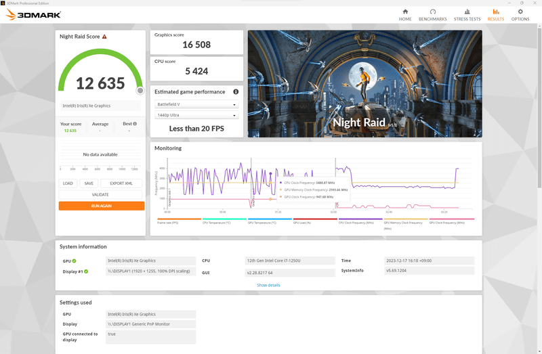Click the Time field 2023-12-17 16:18

coord(429,261)
